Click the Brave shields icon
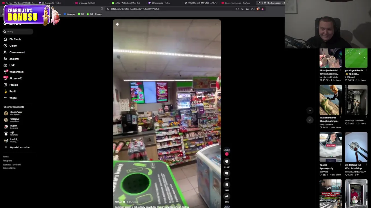371x208 pixels. coord(258,9)
